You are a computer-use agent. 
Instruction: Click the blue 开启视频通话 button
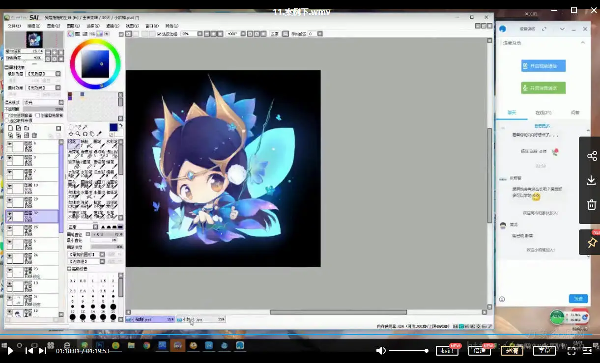(543, 66)
